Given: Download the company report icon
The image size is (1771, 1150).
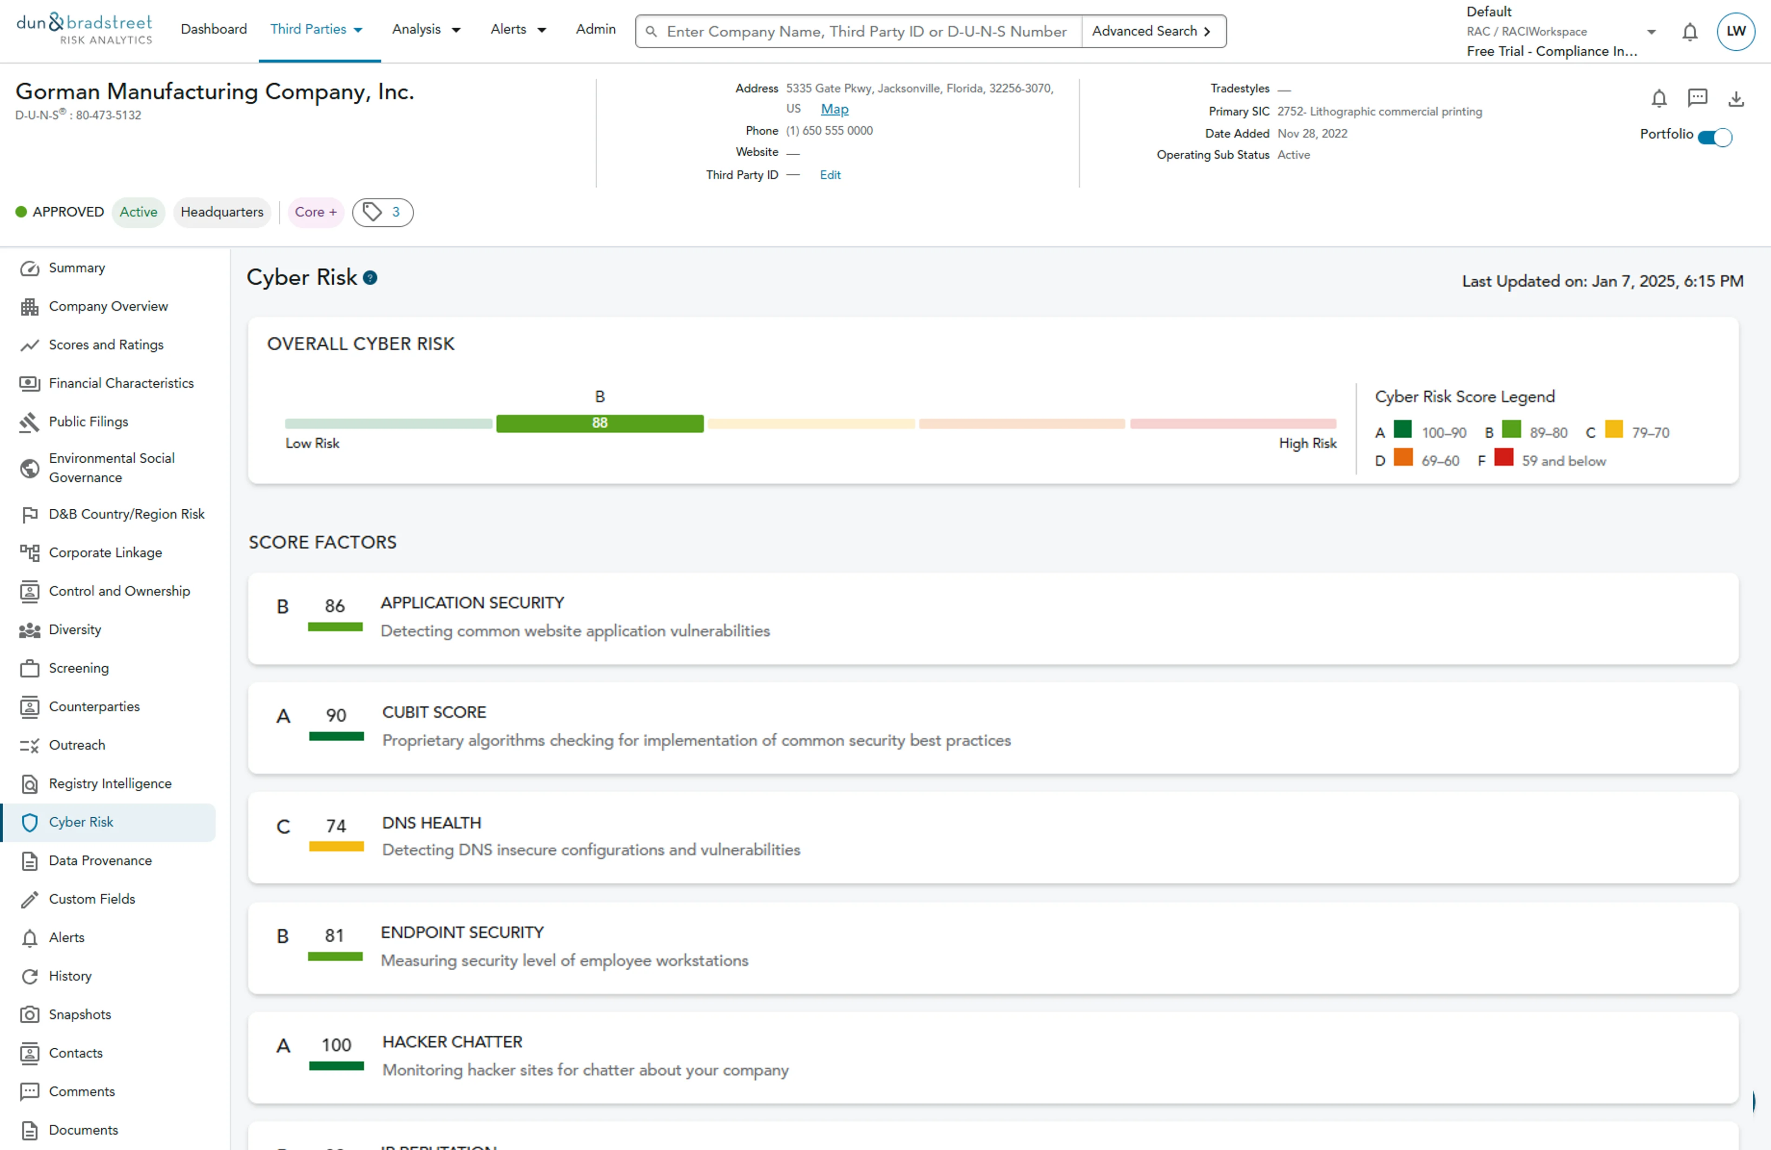Looking at the screenshot, I should coord(1736,98).
